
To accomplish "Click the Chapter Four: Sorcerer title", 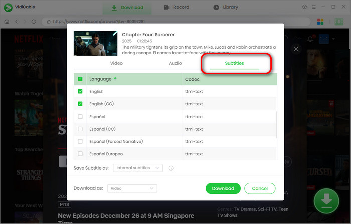I will pos(148,35).
